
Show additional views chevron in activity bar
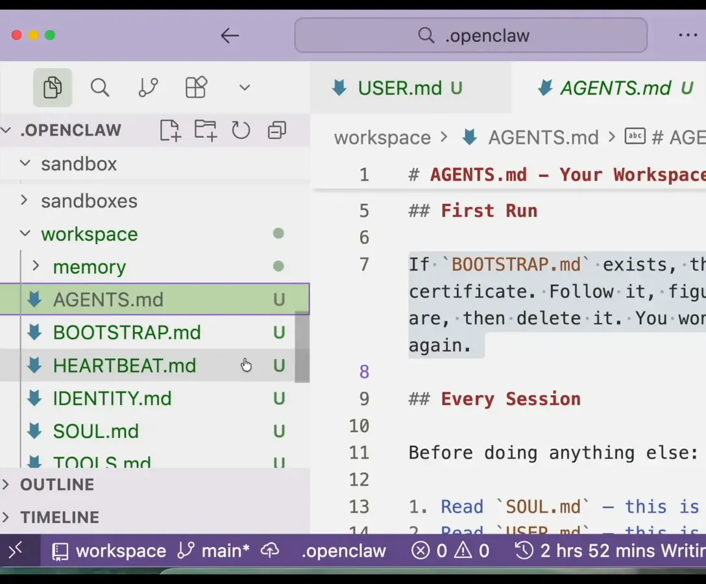(245, 88)
